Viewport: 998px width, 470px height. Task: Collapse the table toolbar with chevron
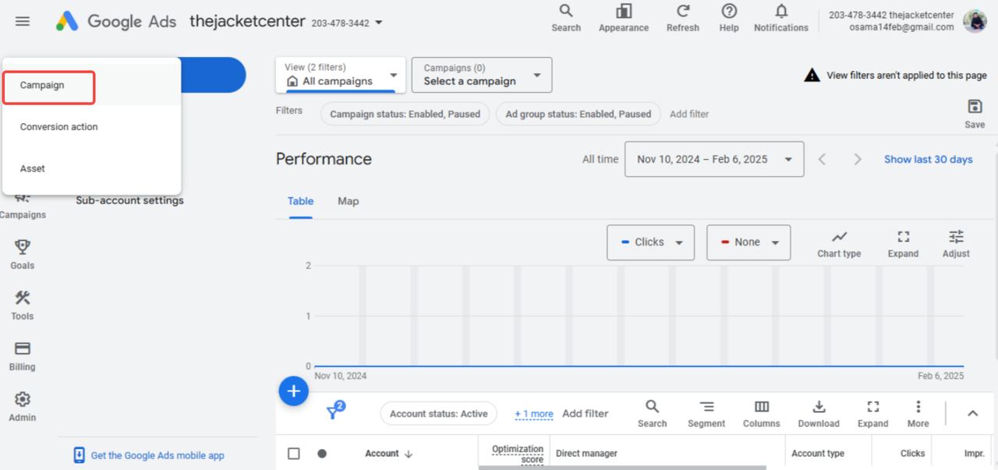tap(972, 413)
